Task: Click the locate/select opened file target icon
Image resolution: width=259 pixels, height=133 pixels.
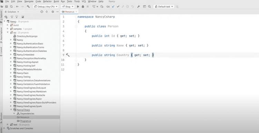Action: point(42,12)
